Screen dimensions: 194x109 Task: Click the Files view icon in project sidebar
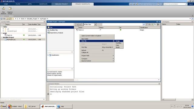48,27
